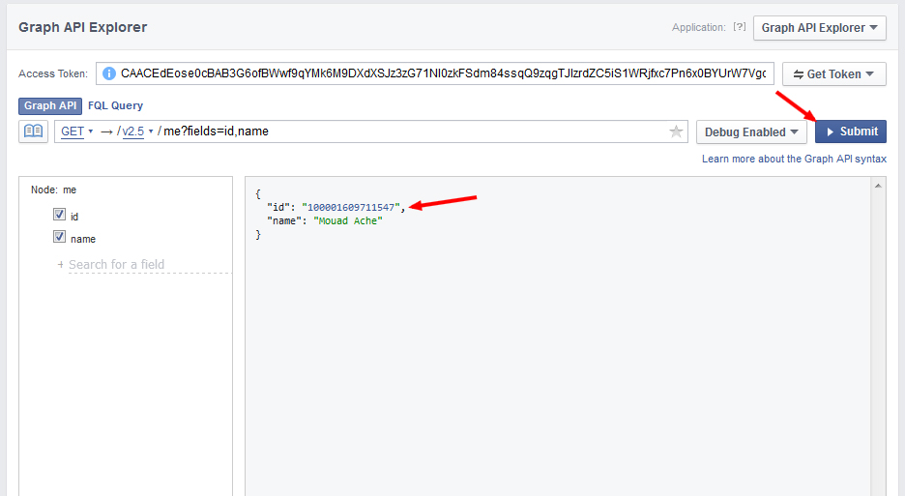This screenshot has height=496, width=905.
Task: Switch to the Graph API tab
Action: click(50, 105)
